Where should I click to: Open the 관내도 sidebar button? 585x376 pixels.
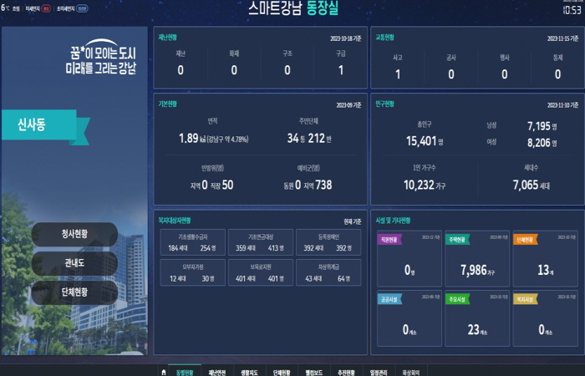[x=74, y=263]
